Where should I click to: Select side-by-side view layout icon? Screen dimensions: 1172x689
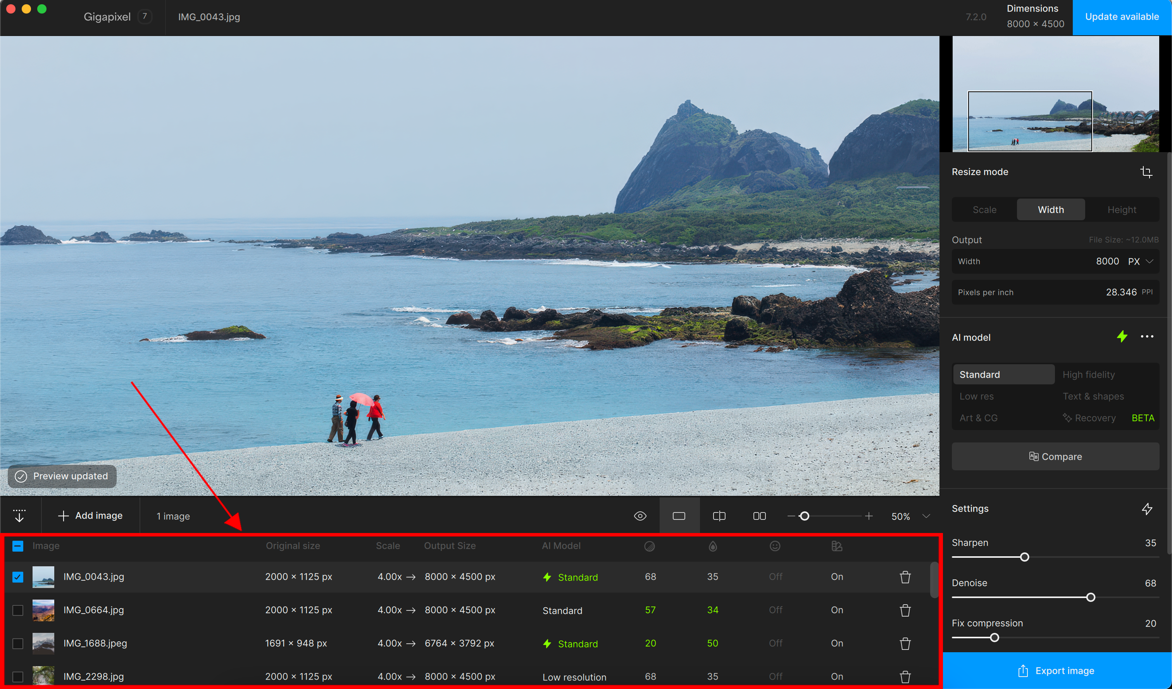coord(759,516)
